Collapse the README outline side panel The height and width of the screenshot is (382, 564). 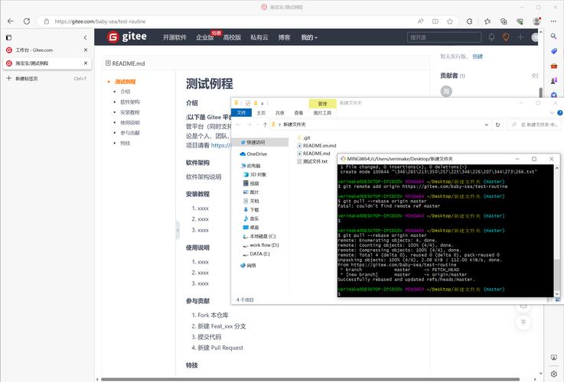(x=178, y=230)
